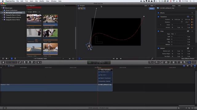Expand the Scale disclosure triangle

[x=161, y=25]
